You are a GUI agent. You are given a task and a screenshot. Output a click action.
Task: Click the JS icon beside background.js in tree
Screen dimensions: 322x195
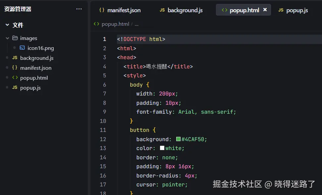(15, 58)
